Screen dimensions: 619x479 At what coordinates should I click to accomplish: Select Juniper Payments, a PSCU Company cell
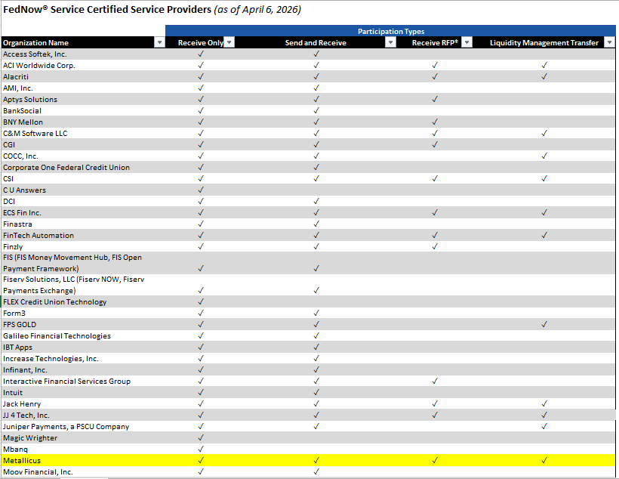[83, 426]
